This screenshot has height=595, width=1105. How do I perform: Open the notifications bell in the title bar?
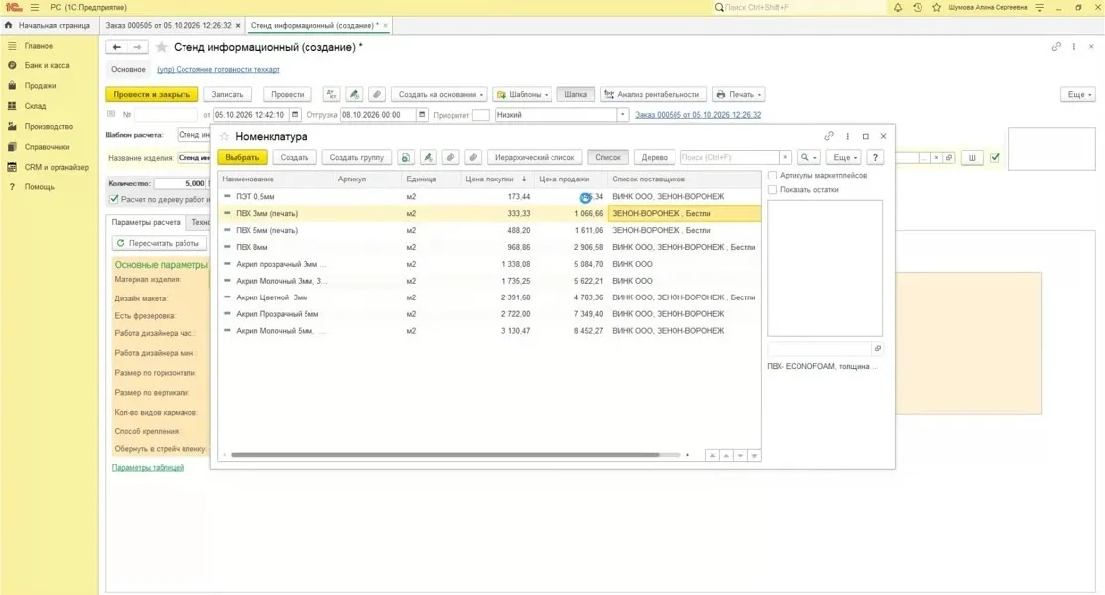[897, 7]
